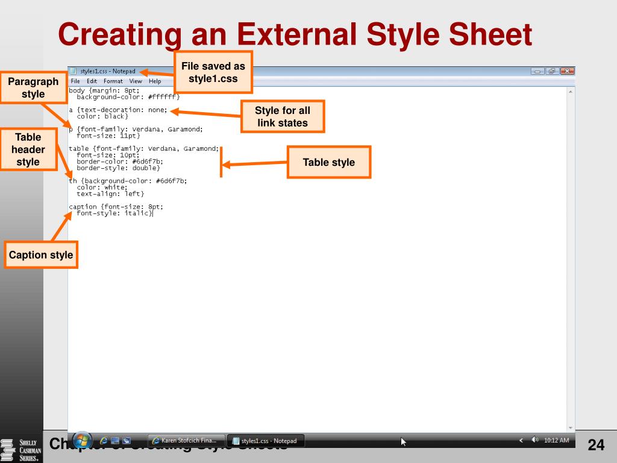Click the 'font-size: 10pt;' line
Image resolution: width=617 pixels, height=463 pixels.
(108, 155)
